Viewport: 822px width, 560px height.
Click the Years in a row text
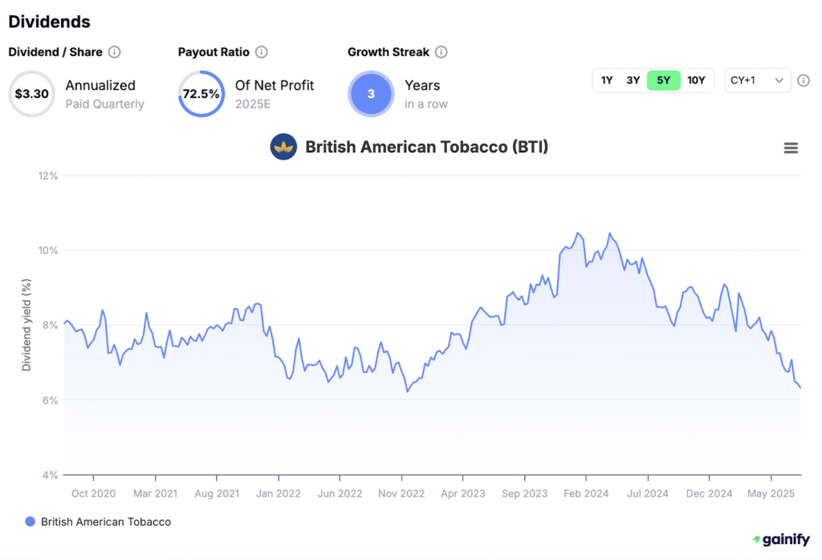[425, 95]
